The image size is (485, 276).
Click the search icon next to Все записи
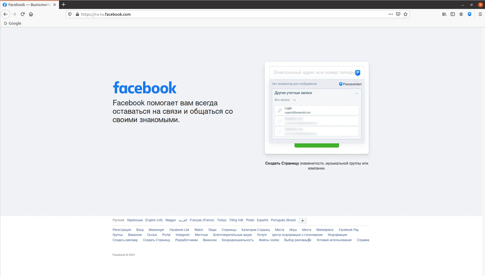pyautogui.click(x=294, y=100)
